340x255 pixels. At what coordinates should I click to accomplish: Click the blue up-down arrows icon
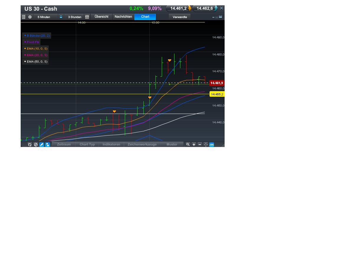click(48, 144)
